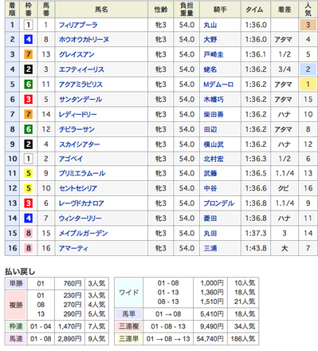
Task: Open jockey link 武藤
Action: click(210, 173)
